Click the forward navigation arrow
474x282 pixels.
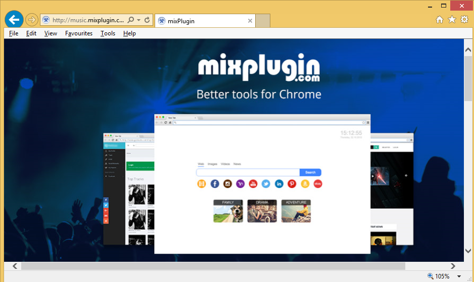pos(31,20)
